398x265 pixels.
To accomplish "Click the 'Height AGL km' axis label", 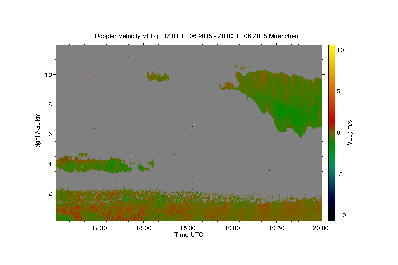I will (x=38, y=132).
